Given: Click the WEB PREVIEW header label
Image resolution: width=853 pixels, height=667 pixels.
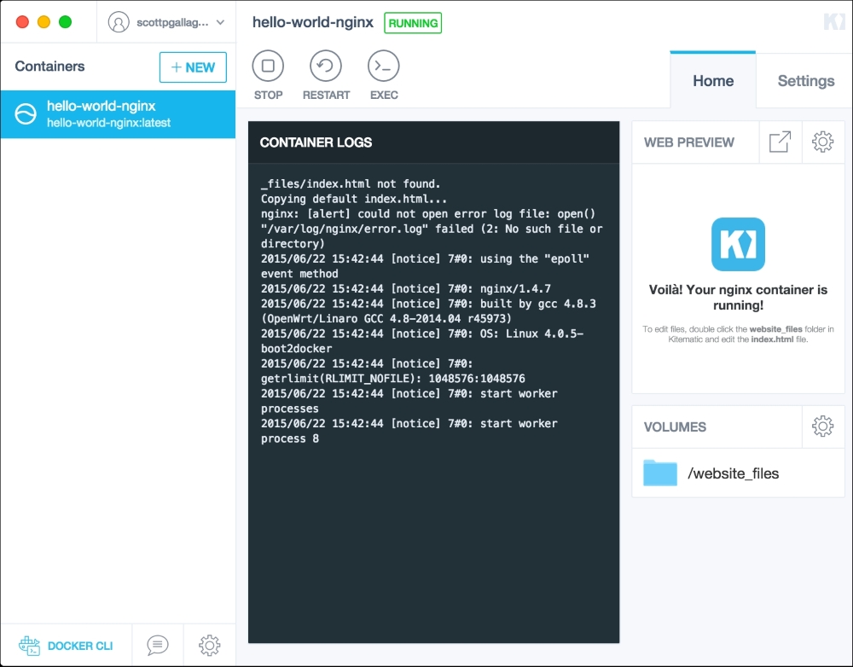Looking at the screenshot, I should click(688, 142).
